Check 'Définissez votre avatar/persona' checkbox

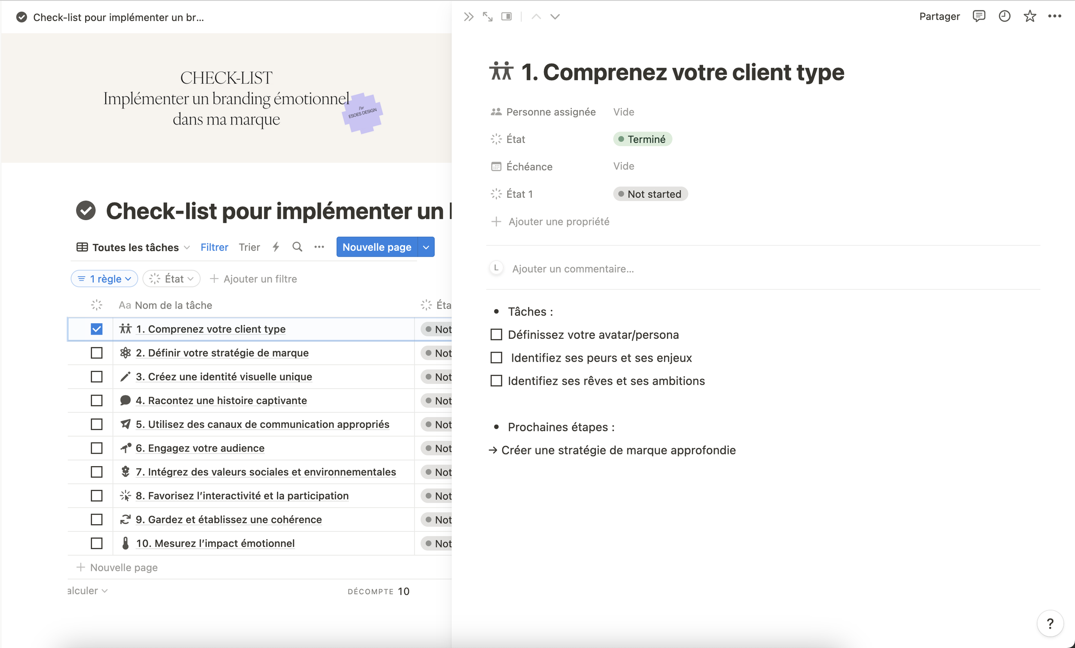click(x=496, y=335)
